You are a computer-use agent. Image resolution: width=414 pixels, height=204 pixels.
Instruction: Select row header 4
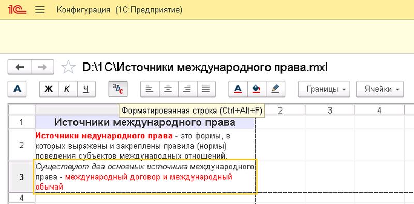(21, 198)
